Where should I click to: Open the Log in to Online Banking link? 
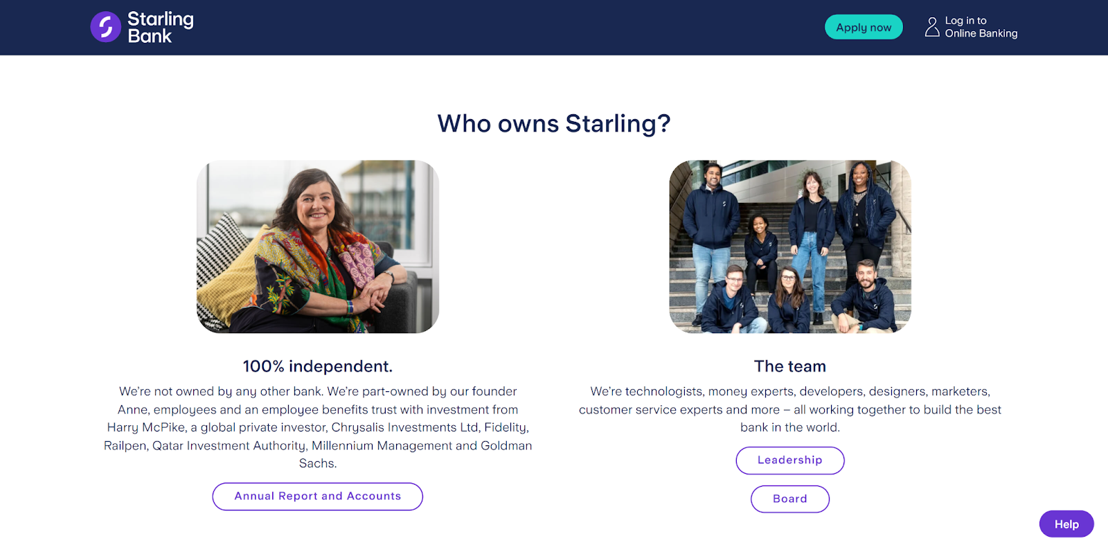click(981, 27)
